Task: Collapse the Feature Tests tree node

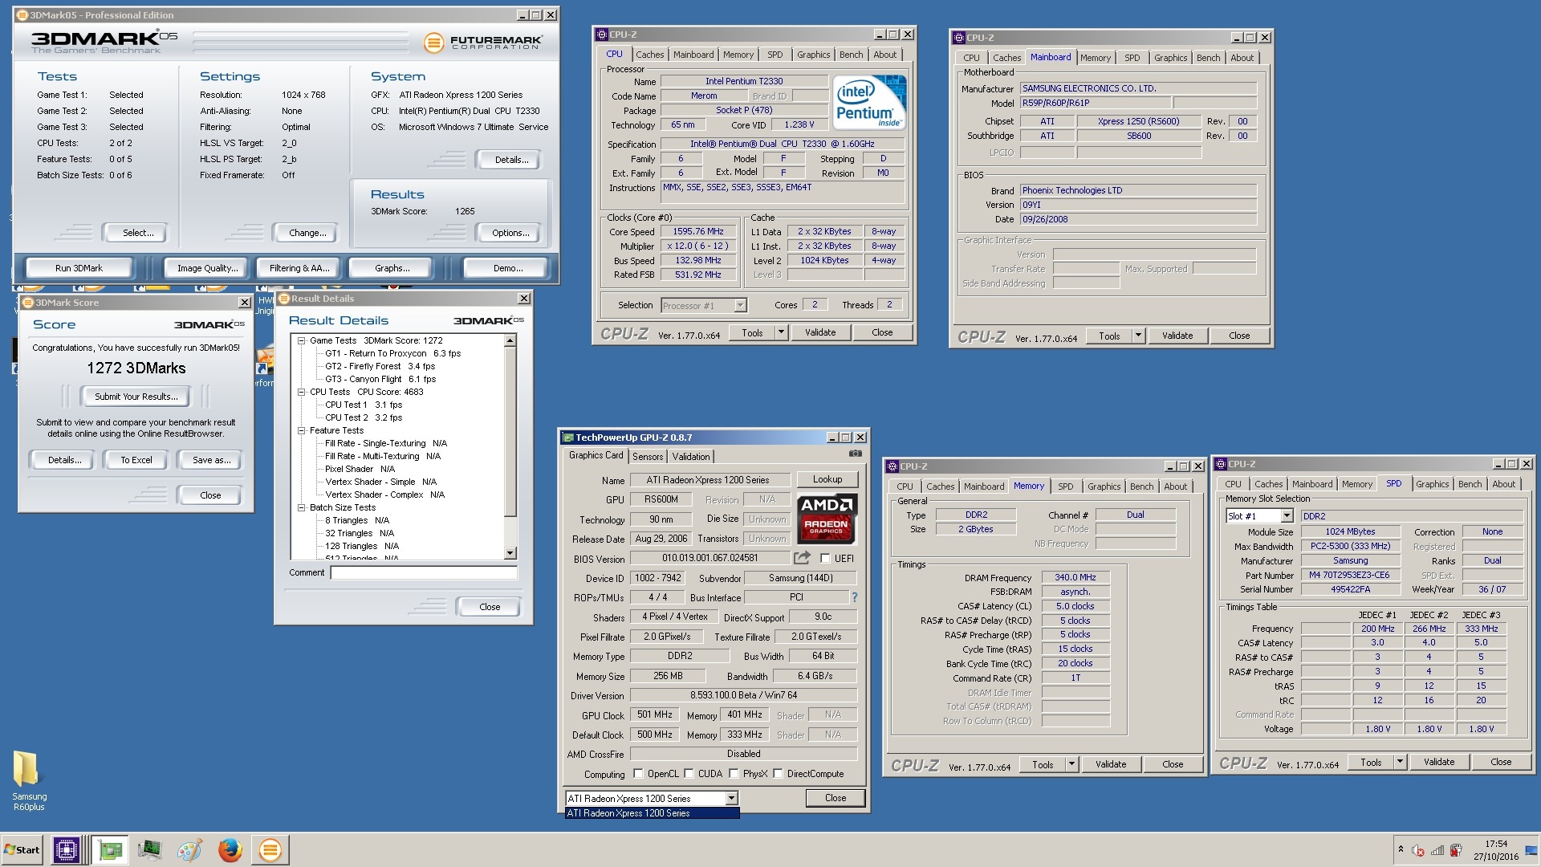Action: pyautogui.click(x=302, y=430)
